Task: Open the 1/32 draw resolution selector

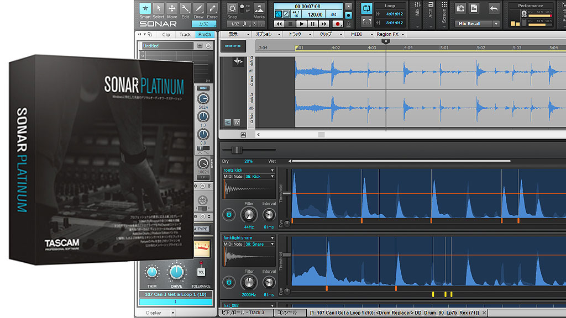Action: click(204, 24)
